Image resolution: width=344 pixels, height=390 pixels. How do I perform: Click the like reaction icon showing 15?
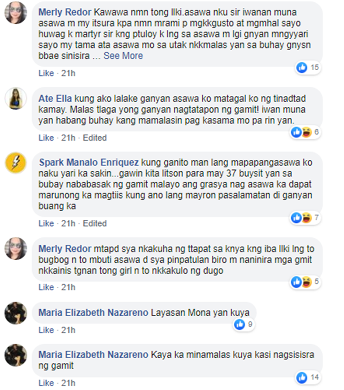click(302, 67)
